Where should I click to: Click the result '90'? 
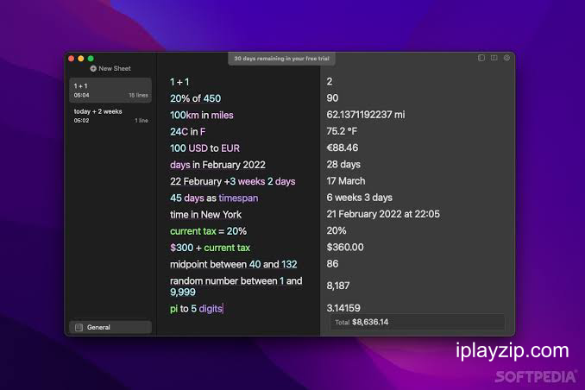click(x=332, y=98)
